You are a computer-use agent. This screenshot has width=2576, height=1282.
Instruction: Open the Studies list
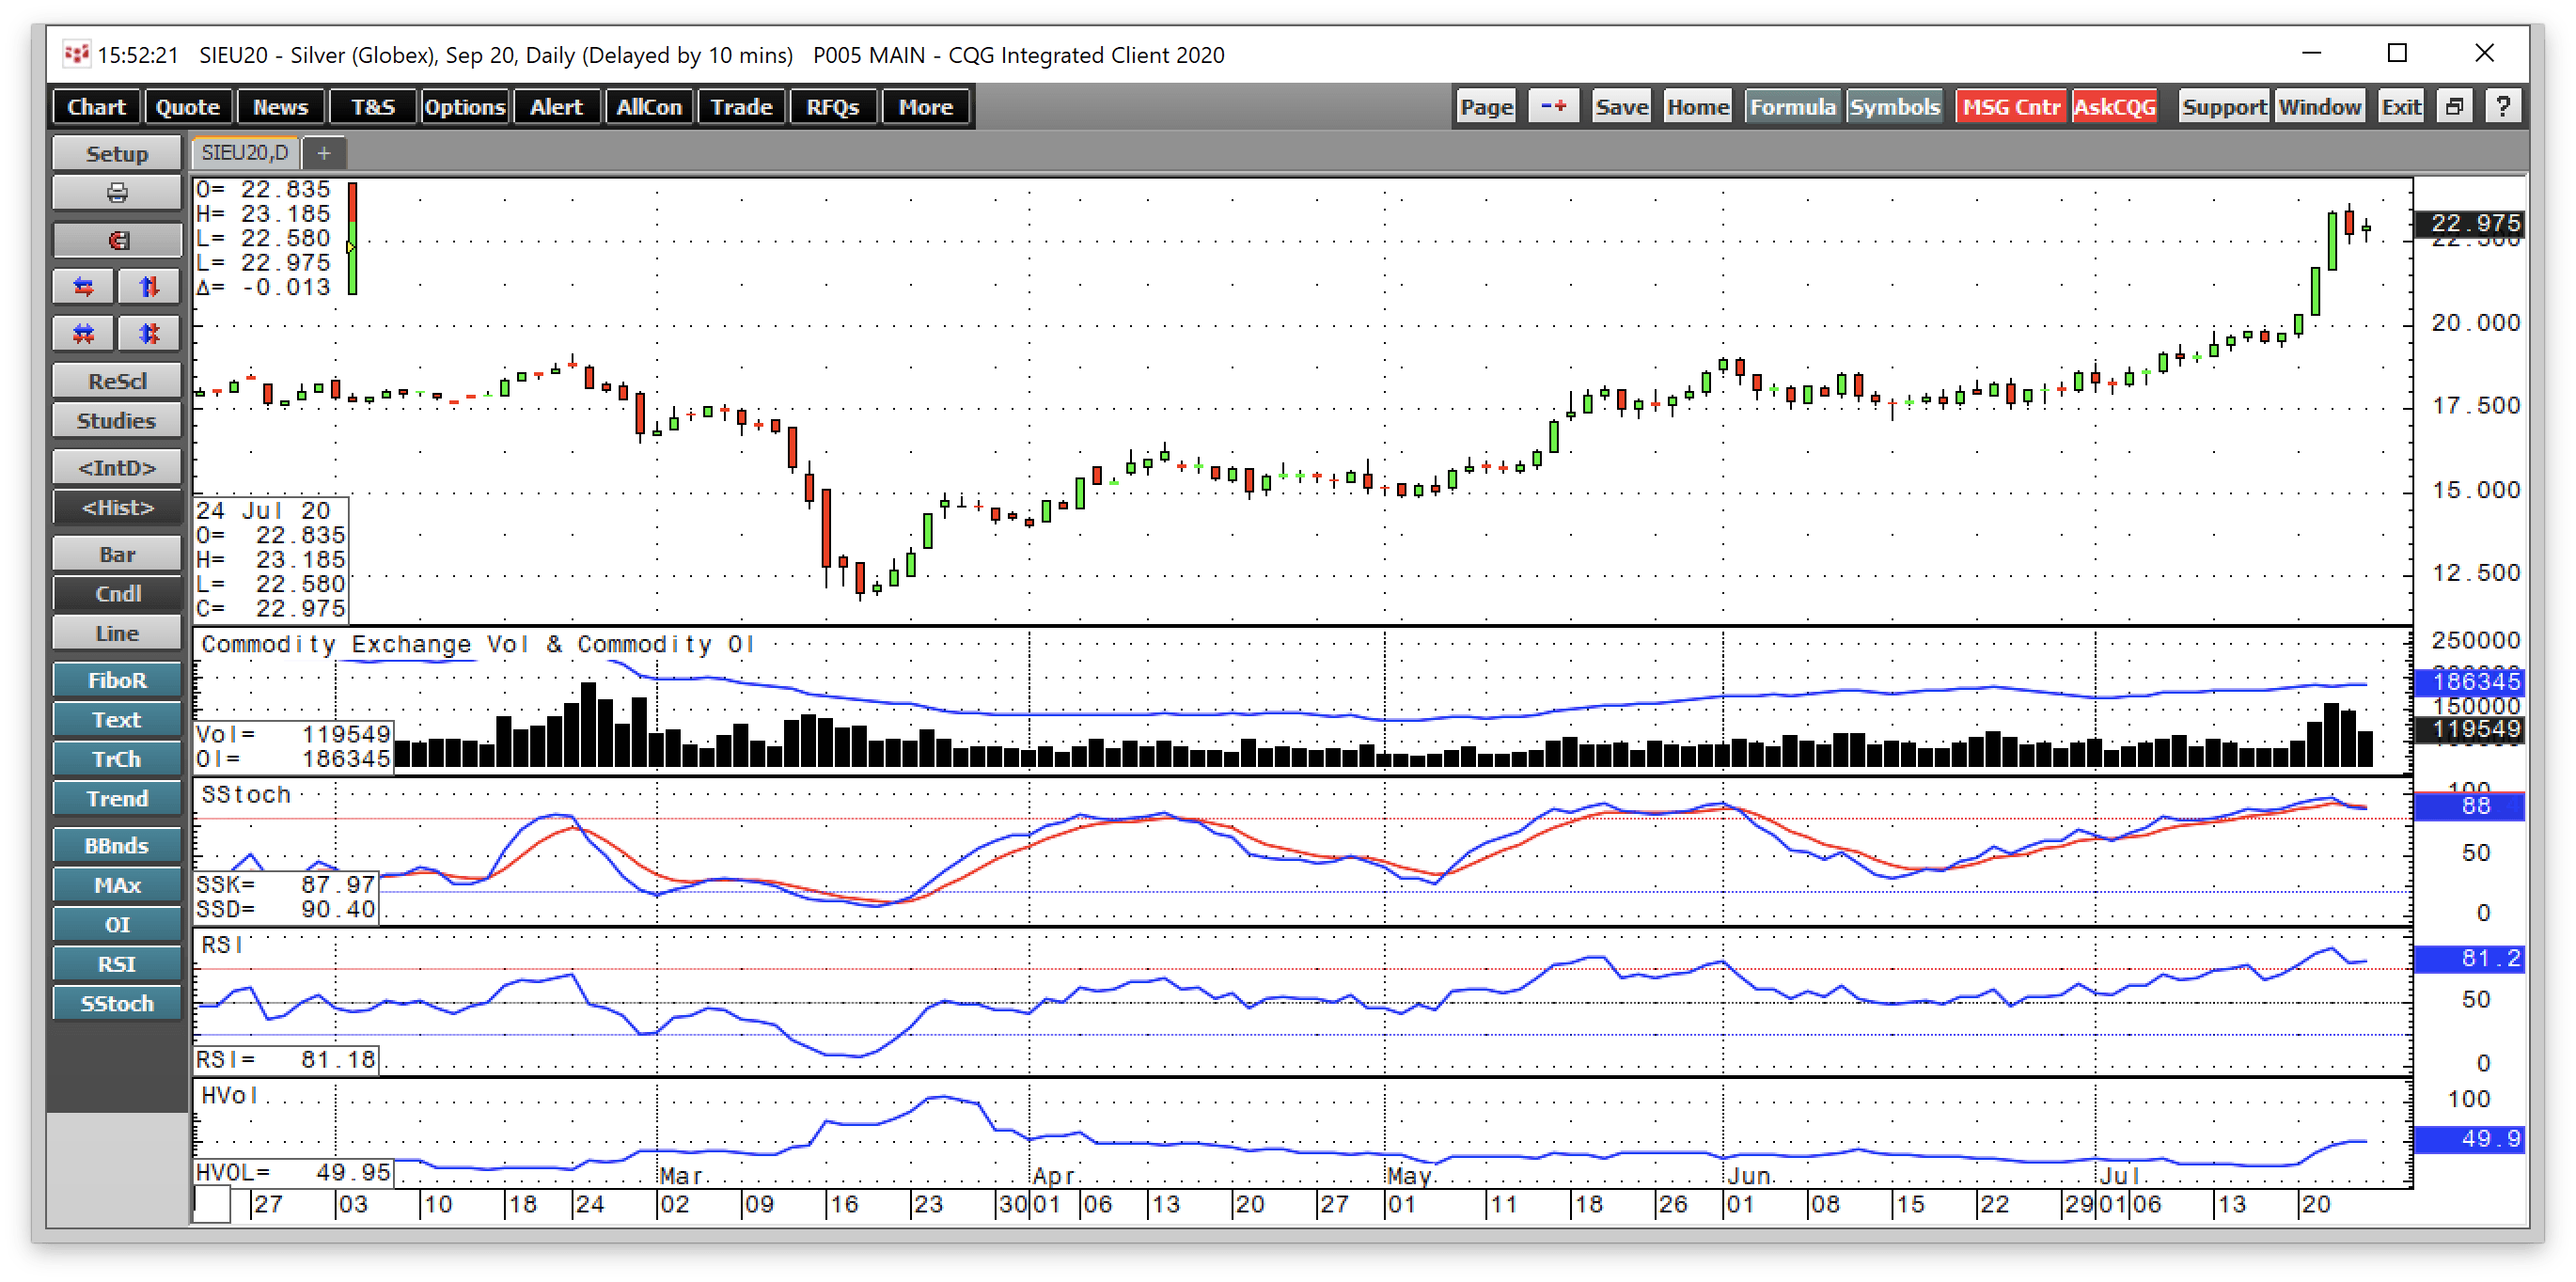[117, 421]
